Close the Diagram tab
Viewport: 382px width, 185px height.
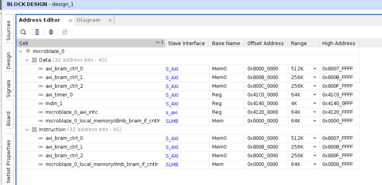pos(110,21)
